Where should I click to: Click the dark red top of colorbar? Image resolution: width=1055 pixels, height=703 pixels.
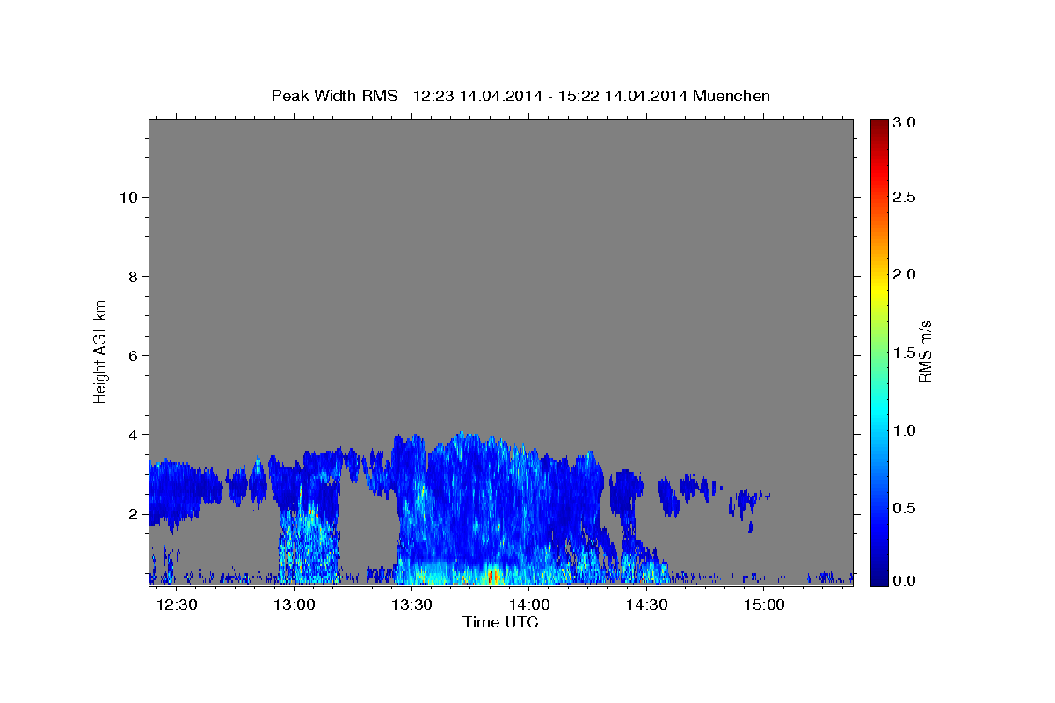click(877, 124)
